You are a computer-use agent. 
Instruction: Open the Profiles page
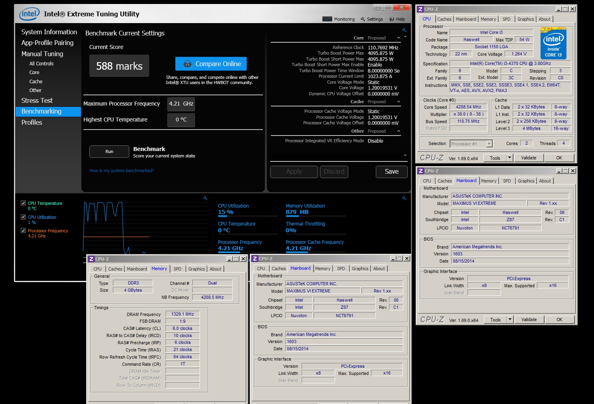(32, 122)
